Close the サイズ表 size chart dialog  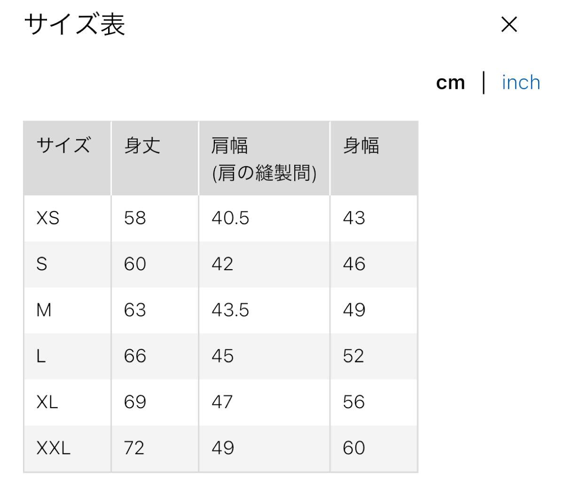(x=509, y=24)
